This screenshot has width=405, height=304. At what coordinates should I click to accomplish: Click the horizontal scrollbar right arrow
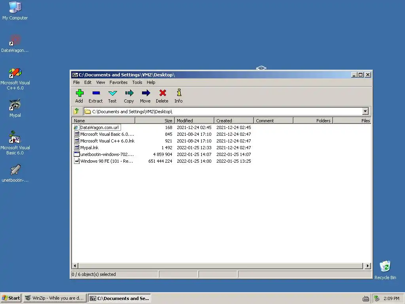tap(367, 266)
